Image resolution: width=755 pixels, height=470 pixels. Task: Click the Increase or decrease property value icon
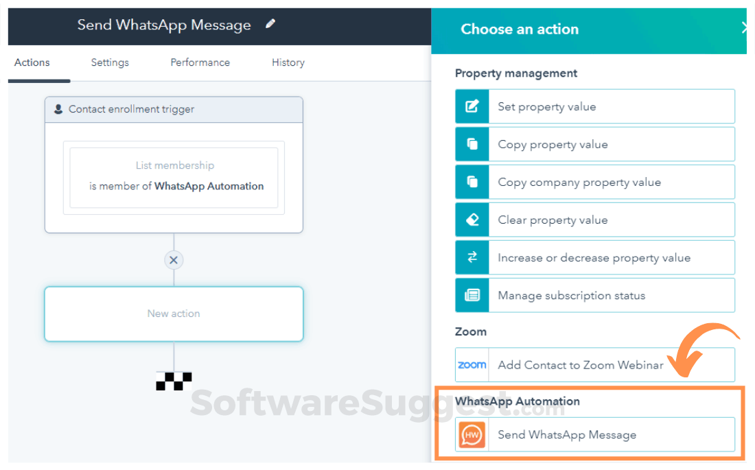point(472,257)
